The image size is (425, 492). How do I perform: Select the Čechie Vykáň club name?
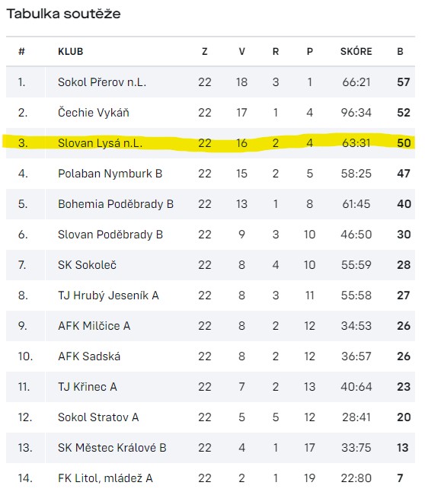94,113
